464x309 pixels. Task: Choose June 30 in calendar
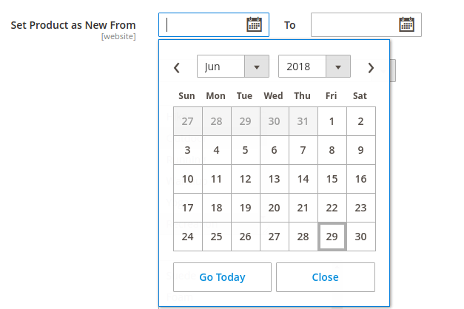tap(360, 237)
